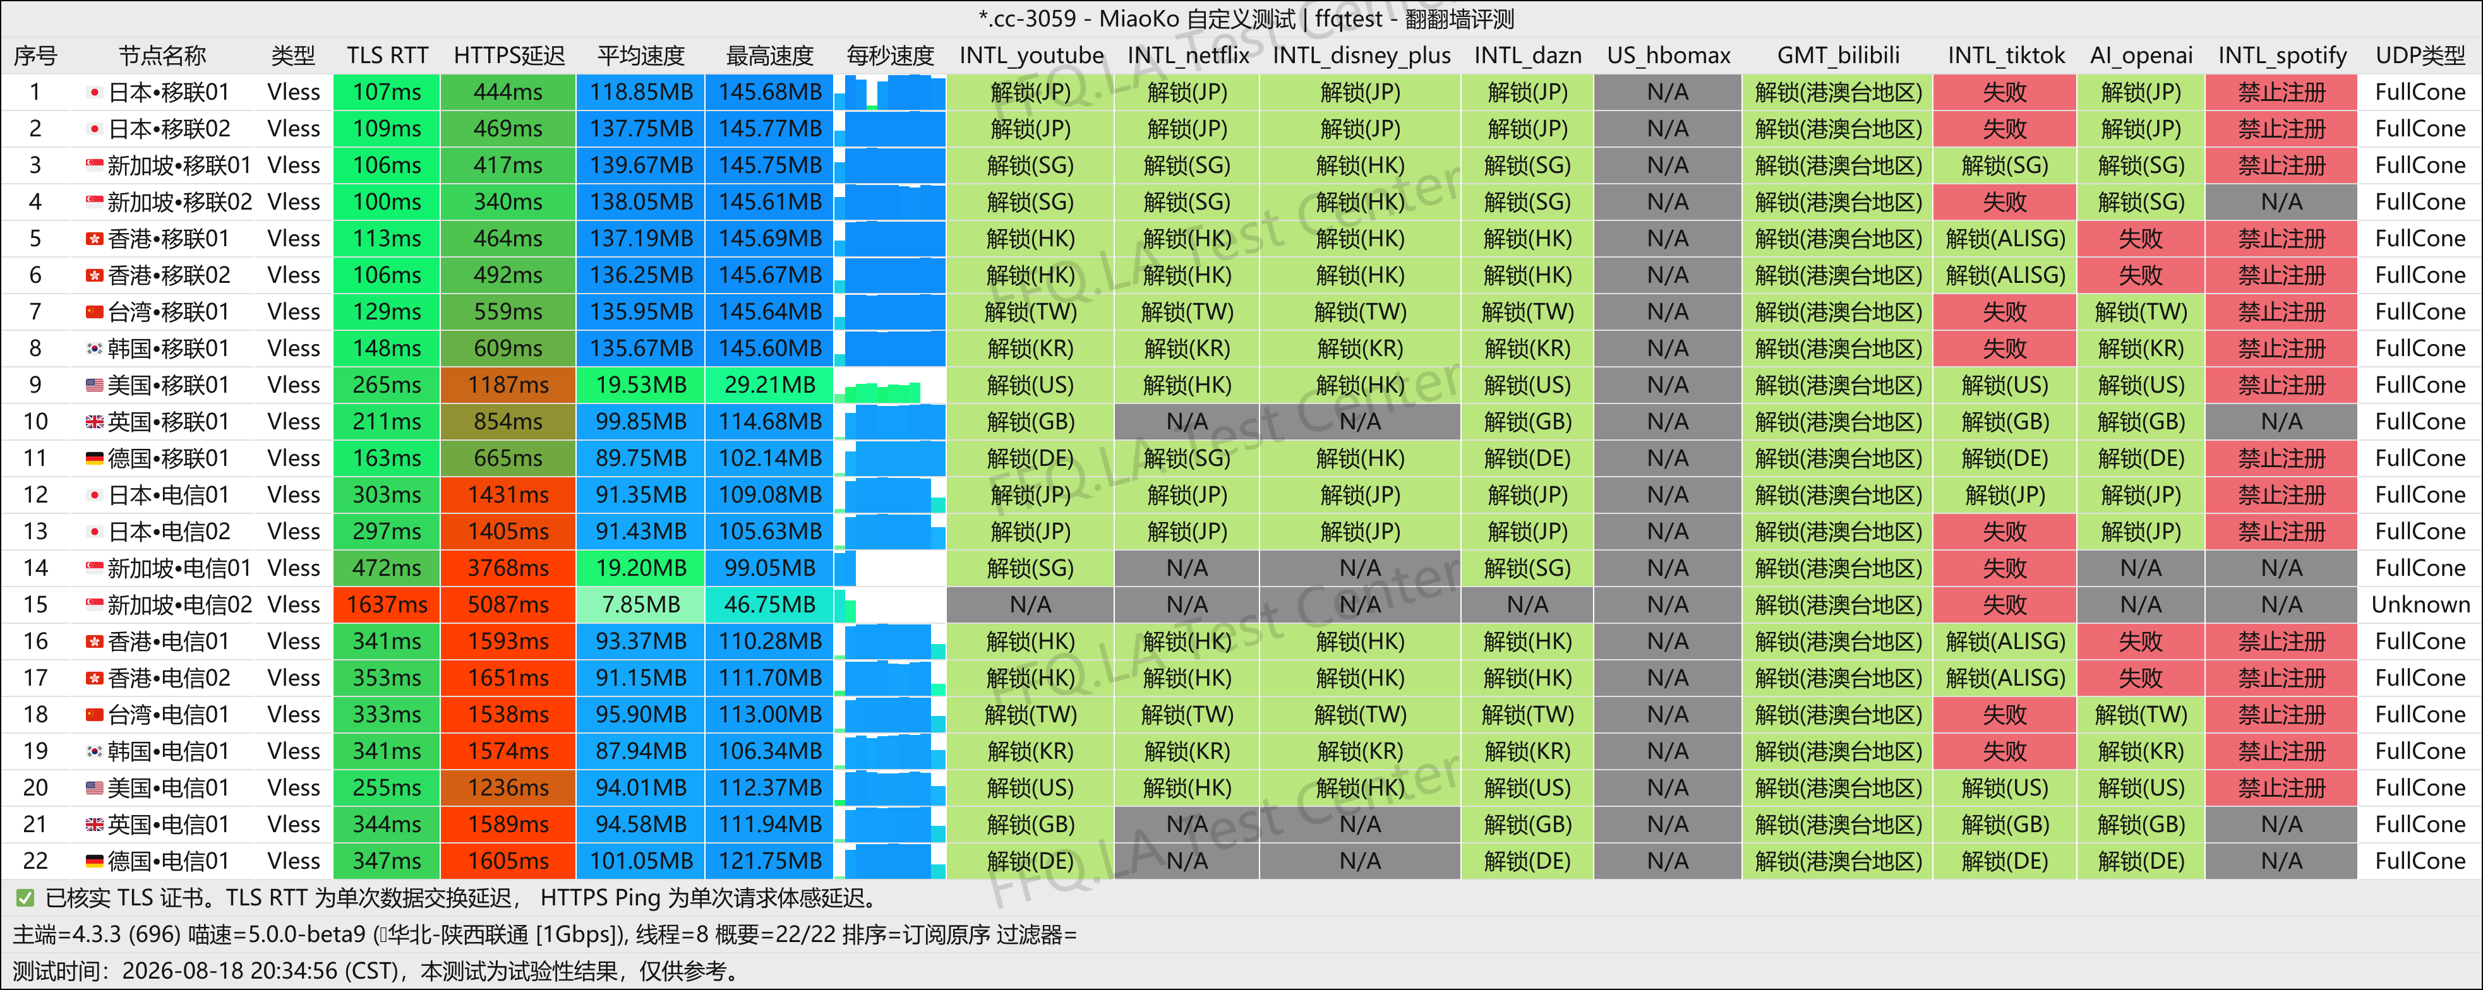
Task: Click the 7.85MB average speed cell
Action: pyautogui.click(x=641, y=605)
